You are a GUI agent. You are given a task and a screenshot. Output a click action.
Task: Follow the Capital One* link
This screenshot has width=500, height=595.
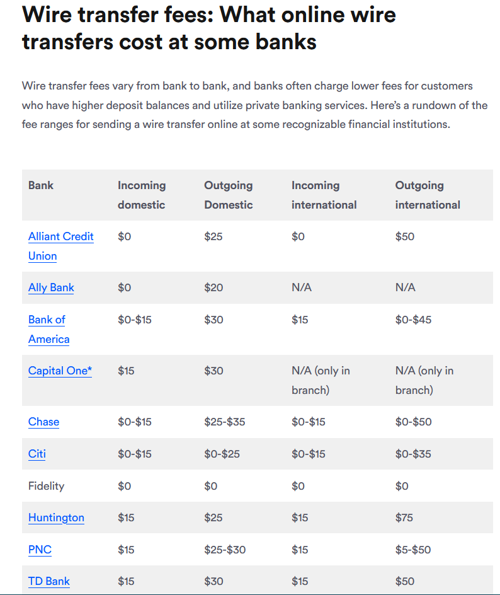point(60,371)
